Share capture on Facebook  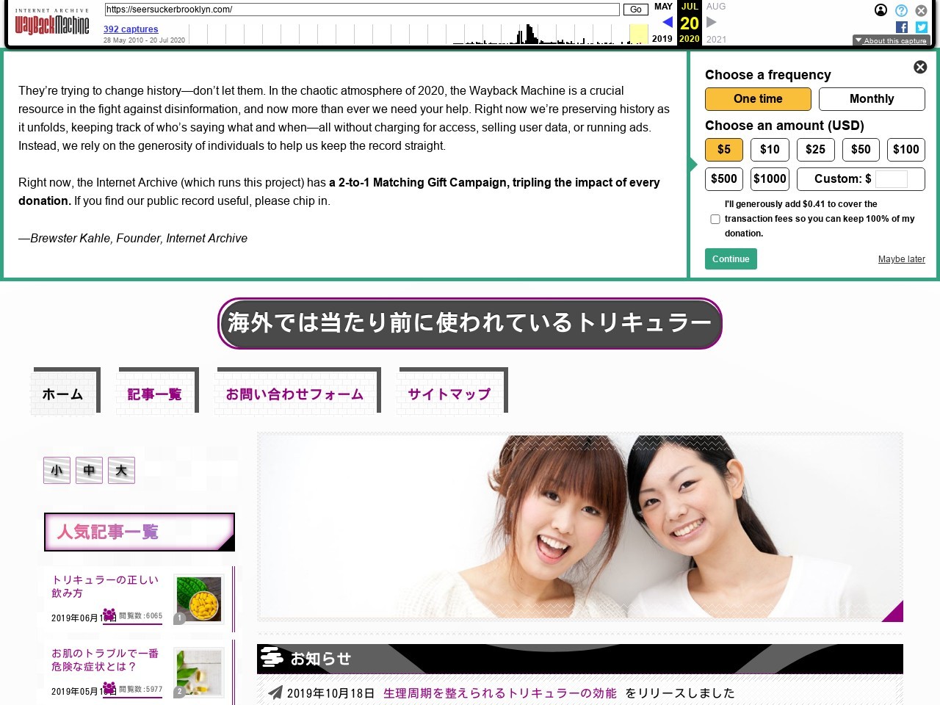(902, 27)
